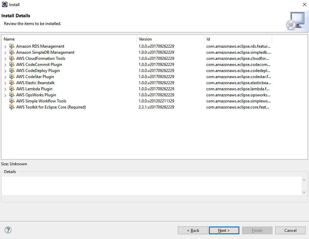Click the Eclipse icon in the title bar
This screenshot has height=239, width=309.
tap(4, 4)
